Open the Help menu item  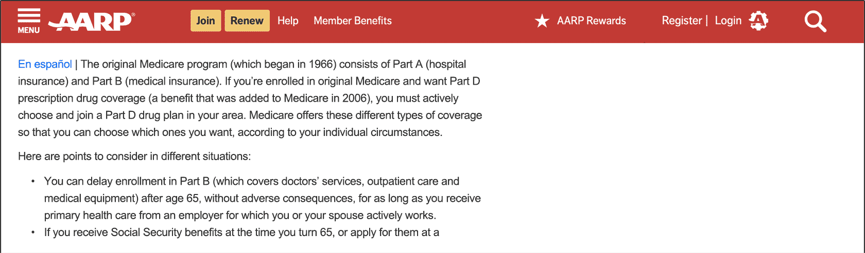(288, 21)
